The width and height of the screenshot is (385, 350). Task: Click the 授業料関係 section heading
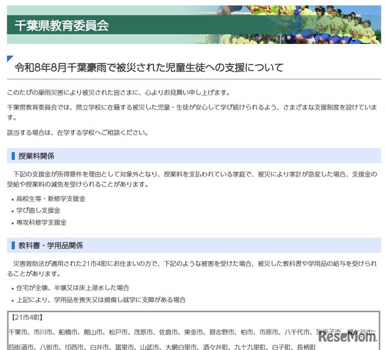[36, 156]
